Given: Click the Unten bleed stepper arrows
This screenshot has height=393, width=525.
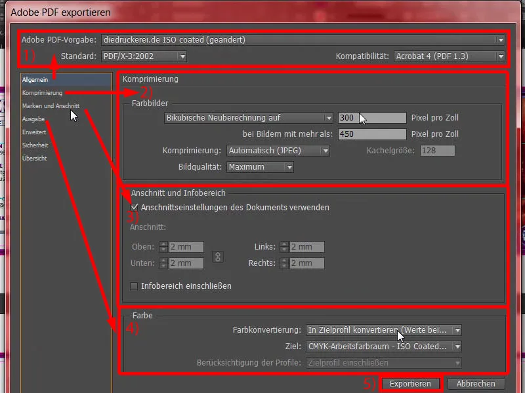Looking at the screenshot, I should coord(163,263).
